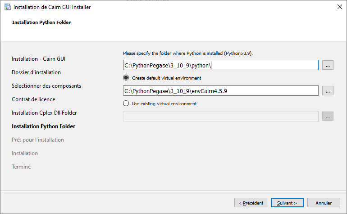347x214 pixels.
Task: Select Use existing virtual environment option
Action: 127,103
